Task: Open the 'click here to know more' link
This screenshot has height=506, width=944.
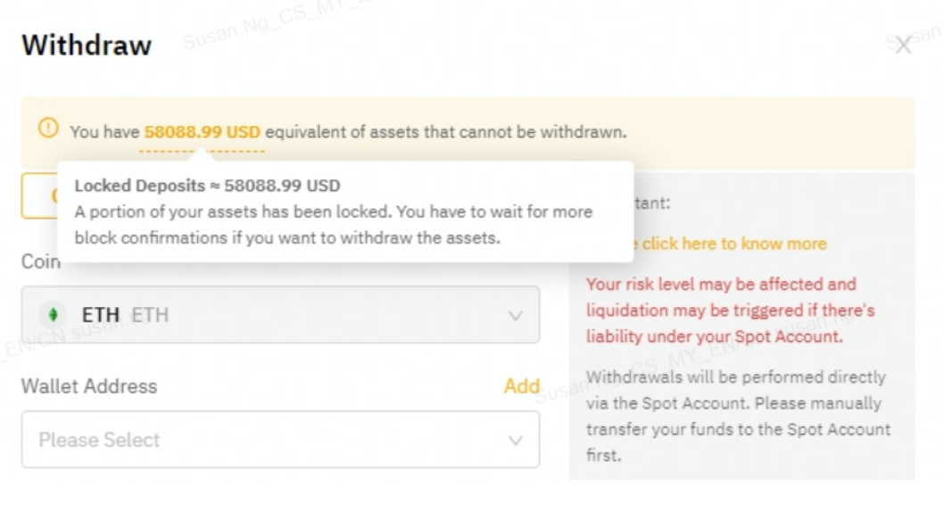Action: (733, 244)
